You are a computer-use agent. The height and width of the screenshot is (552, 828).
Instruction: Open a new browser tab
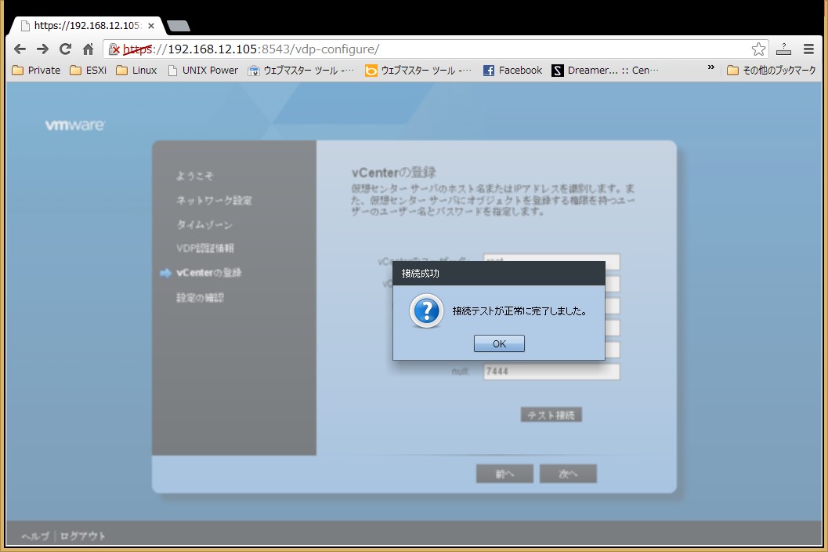click(178, 25)
